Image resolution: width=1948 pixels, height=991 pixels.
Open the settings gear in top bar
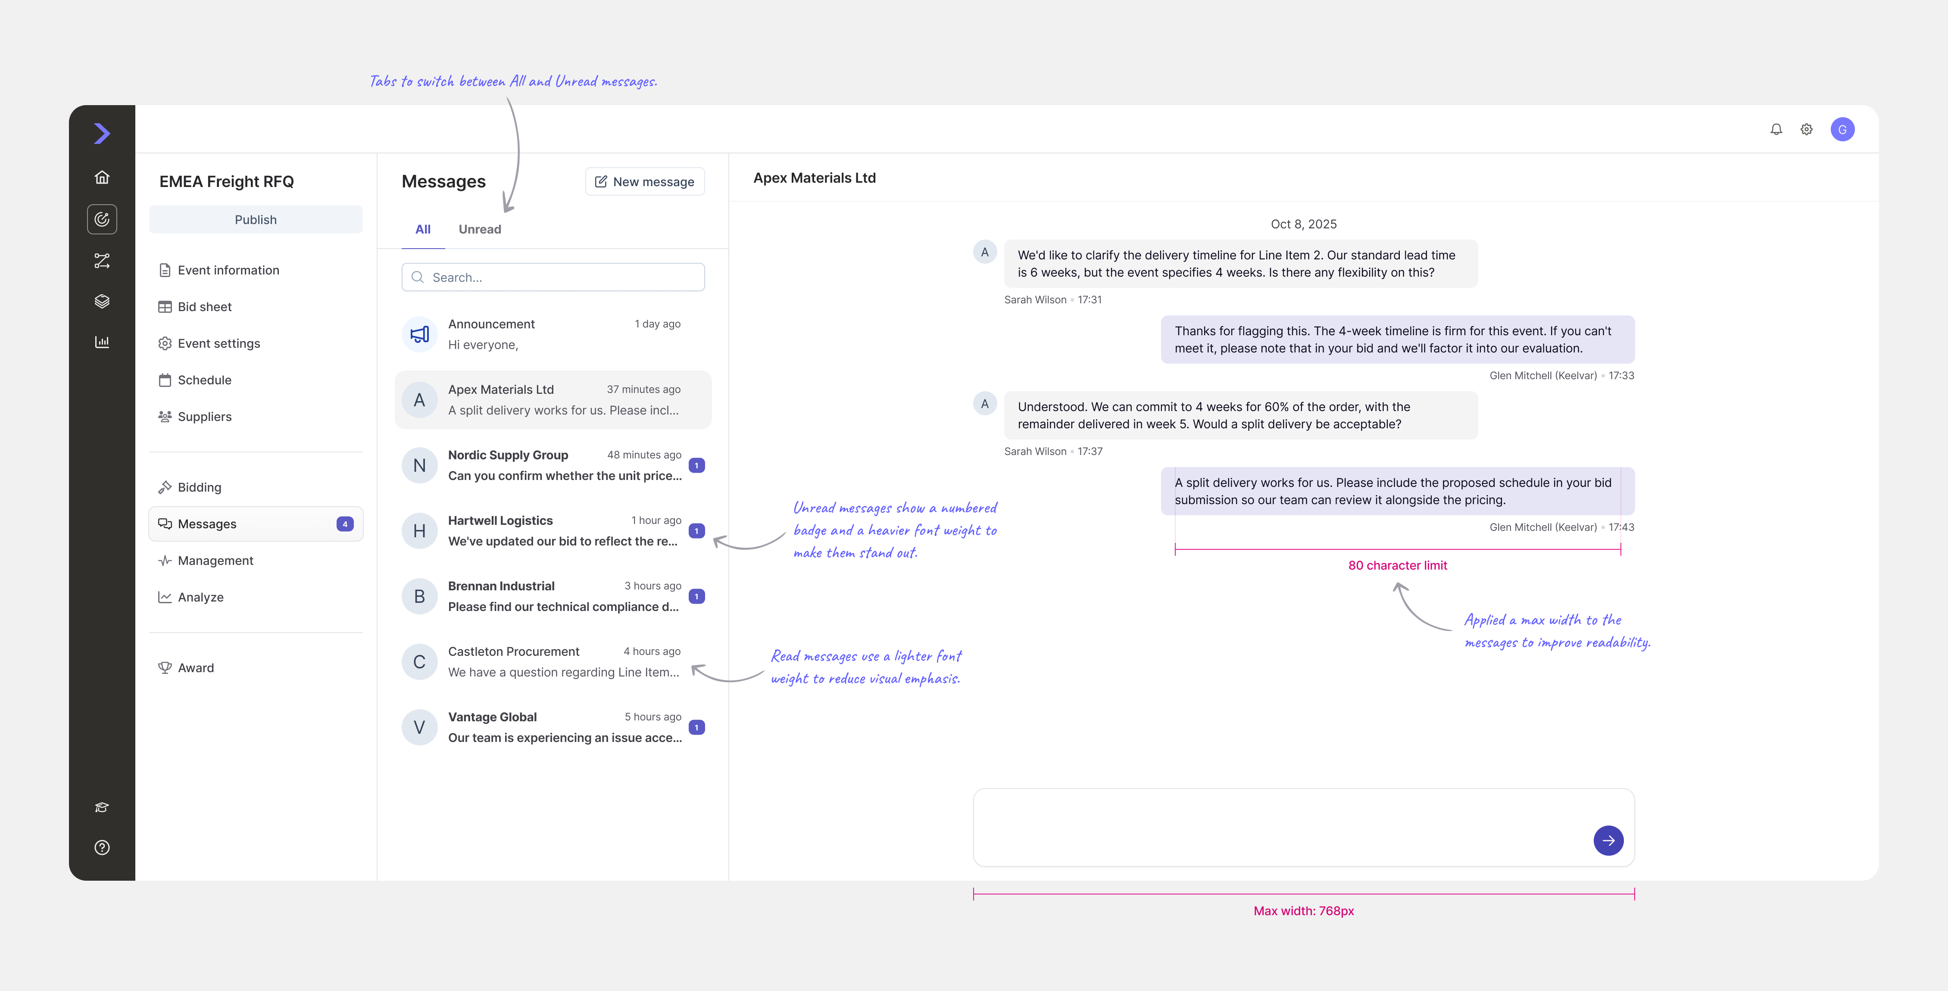pos(1807,129)
